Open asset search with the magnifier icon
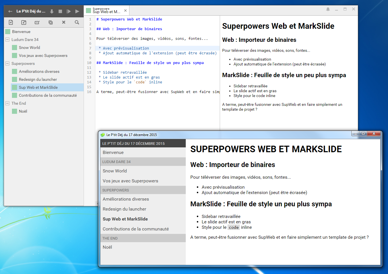Screen dimensions: 388x274 [x=77, y=22]
